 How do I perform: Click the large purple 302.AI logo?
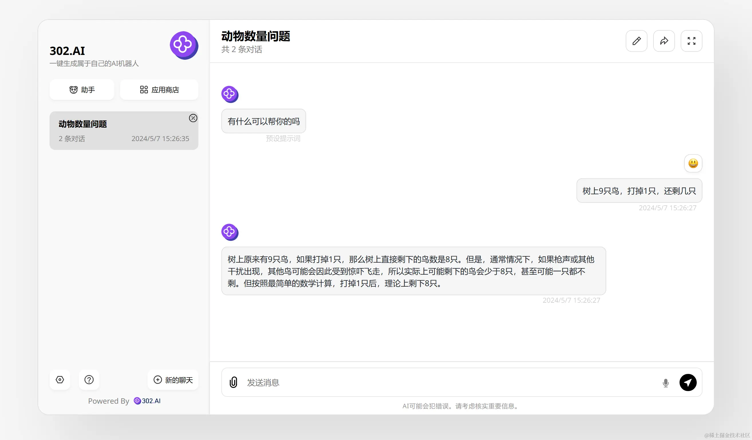(x=184, y=45)
